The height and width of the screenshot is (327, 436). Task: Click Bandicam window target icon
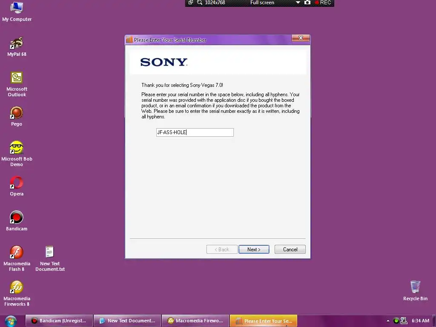(x=190, y=3)
